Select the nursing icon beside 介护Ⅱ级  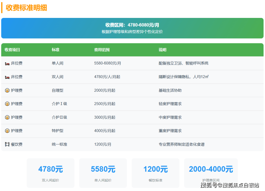[x=7, y=117]
